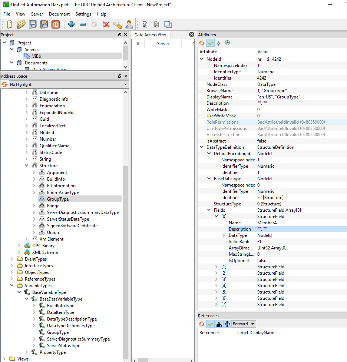This screenshot has height=362, width=347.
Task: Toggle automatic attribute updates green checkmark
Action: 211,43
